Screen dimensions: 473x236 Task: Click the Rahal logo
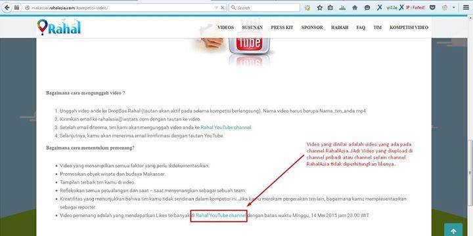click(59, 27)
